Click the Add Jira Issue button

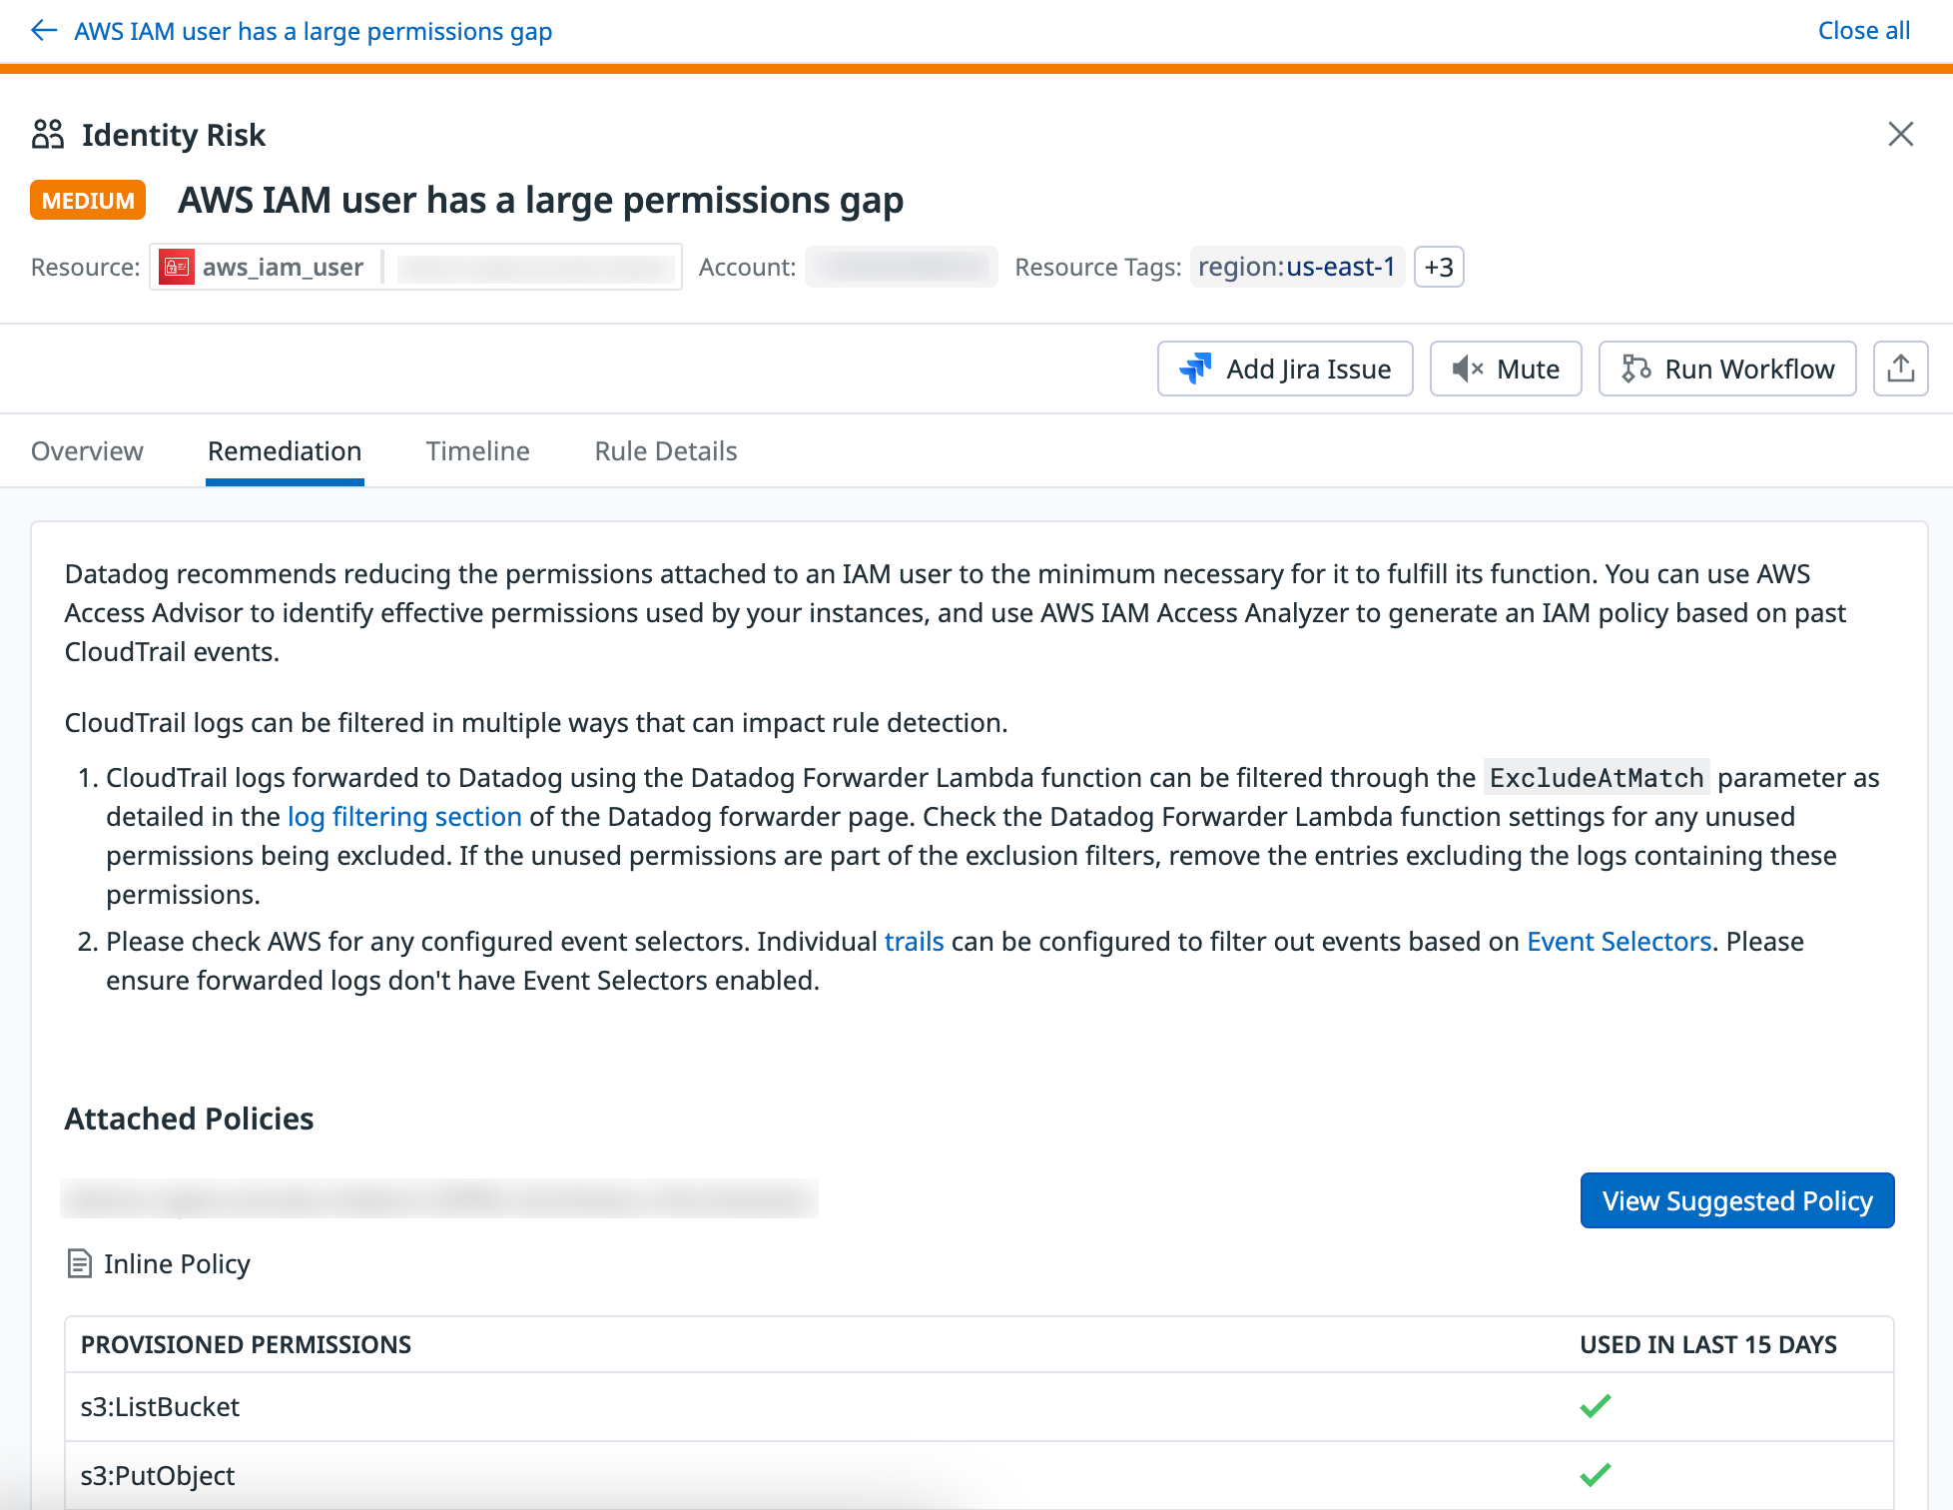(x=1285, y=369)
